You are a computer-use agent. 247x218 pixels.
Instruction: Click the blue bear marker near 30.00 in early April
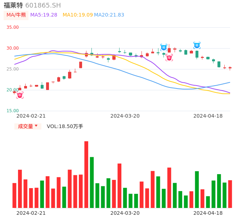point(164,47)
